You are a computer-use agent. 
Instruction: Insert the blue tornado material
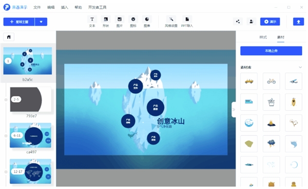(294, 144)
